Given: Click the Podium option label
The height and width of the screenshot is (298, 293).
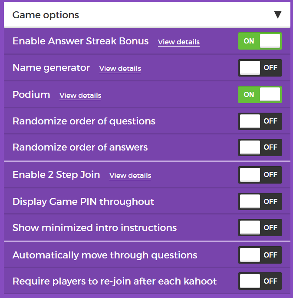Looking at the screenshot, I should [31, 94].
